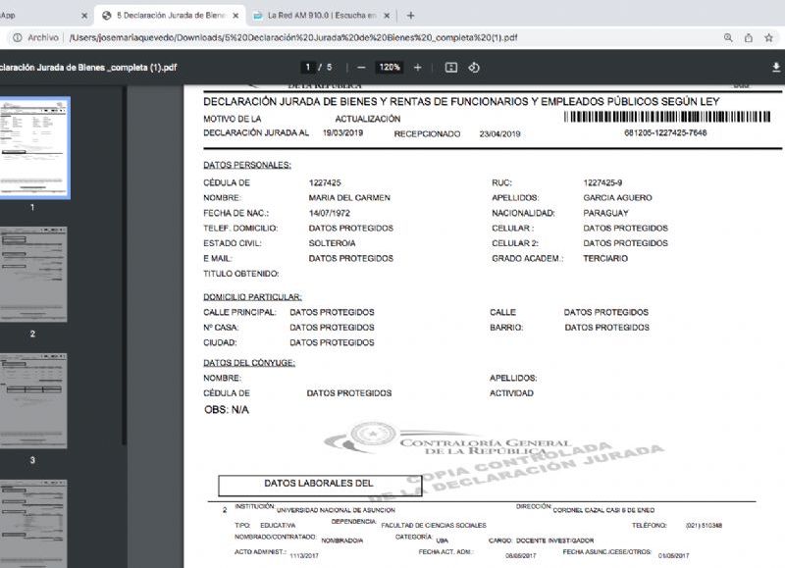Image resolution: width=785 pixels, height=568 pixels.
Task: Click DATOS PROTEGIDOS beside E MAIL
Action: point(351,258)
